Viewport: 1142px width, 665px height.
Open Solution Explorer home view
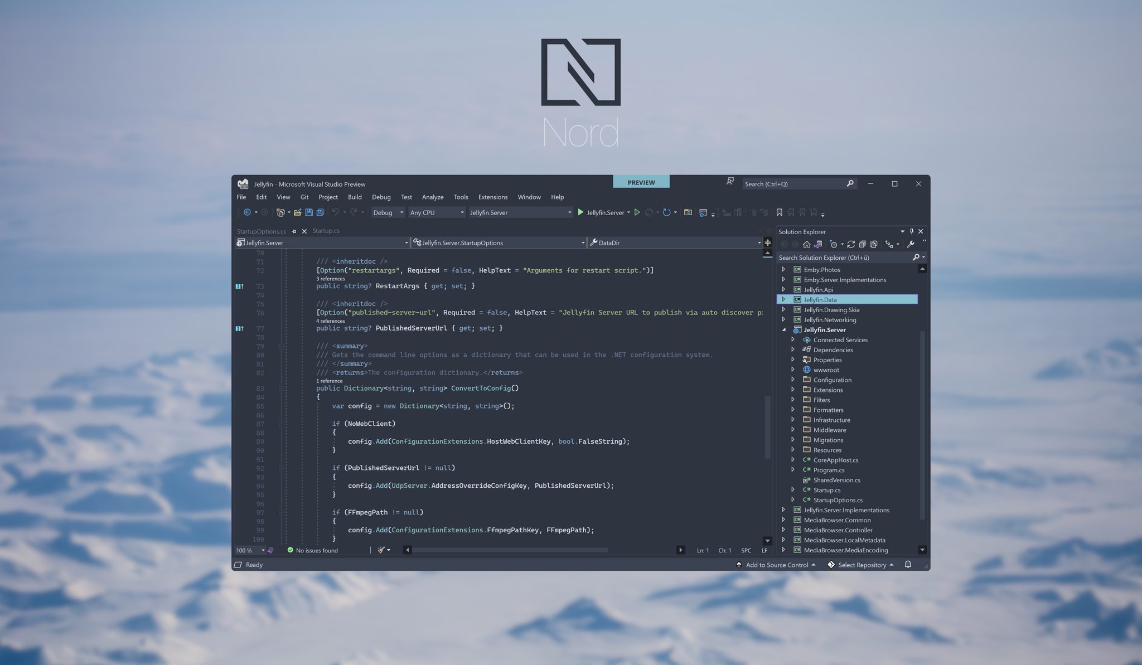click(806, 244)
